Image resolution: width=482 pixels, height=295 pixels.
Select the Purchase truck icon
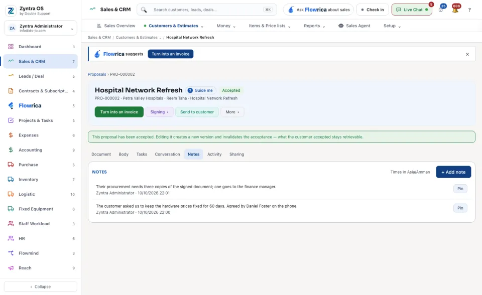click(11, 165)
